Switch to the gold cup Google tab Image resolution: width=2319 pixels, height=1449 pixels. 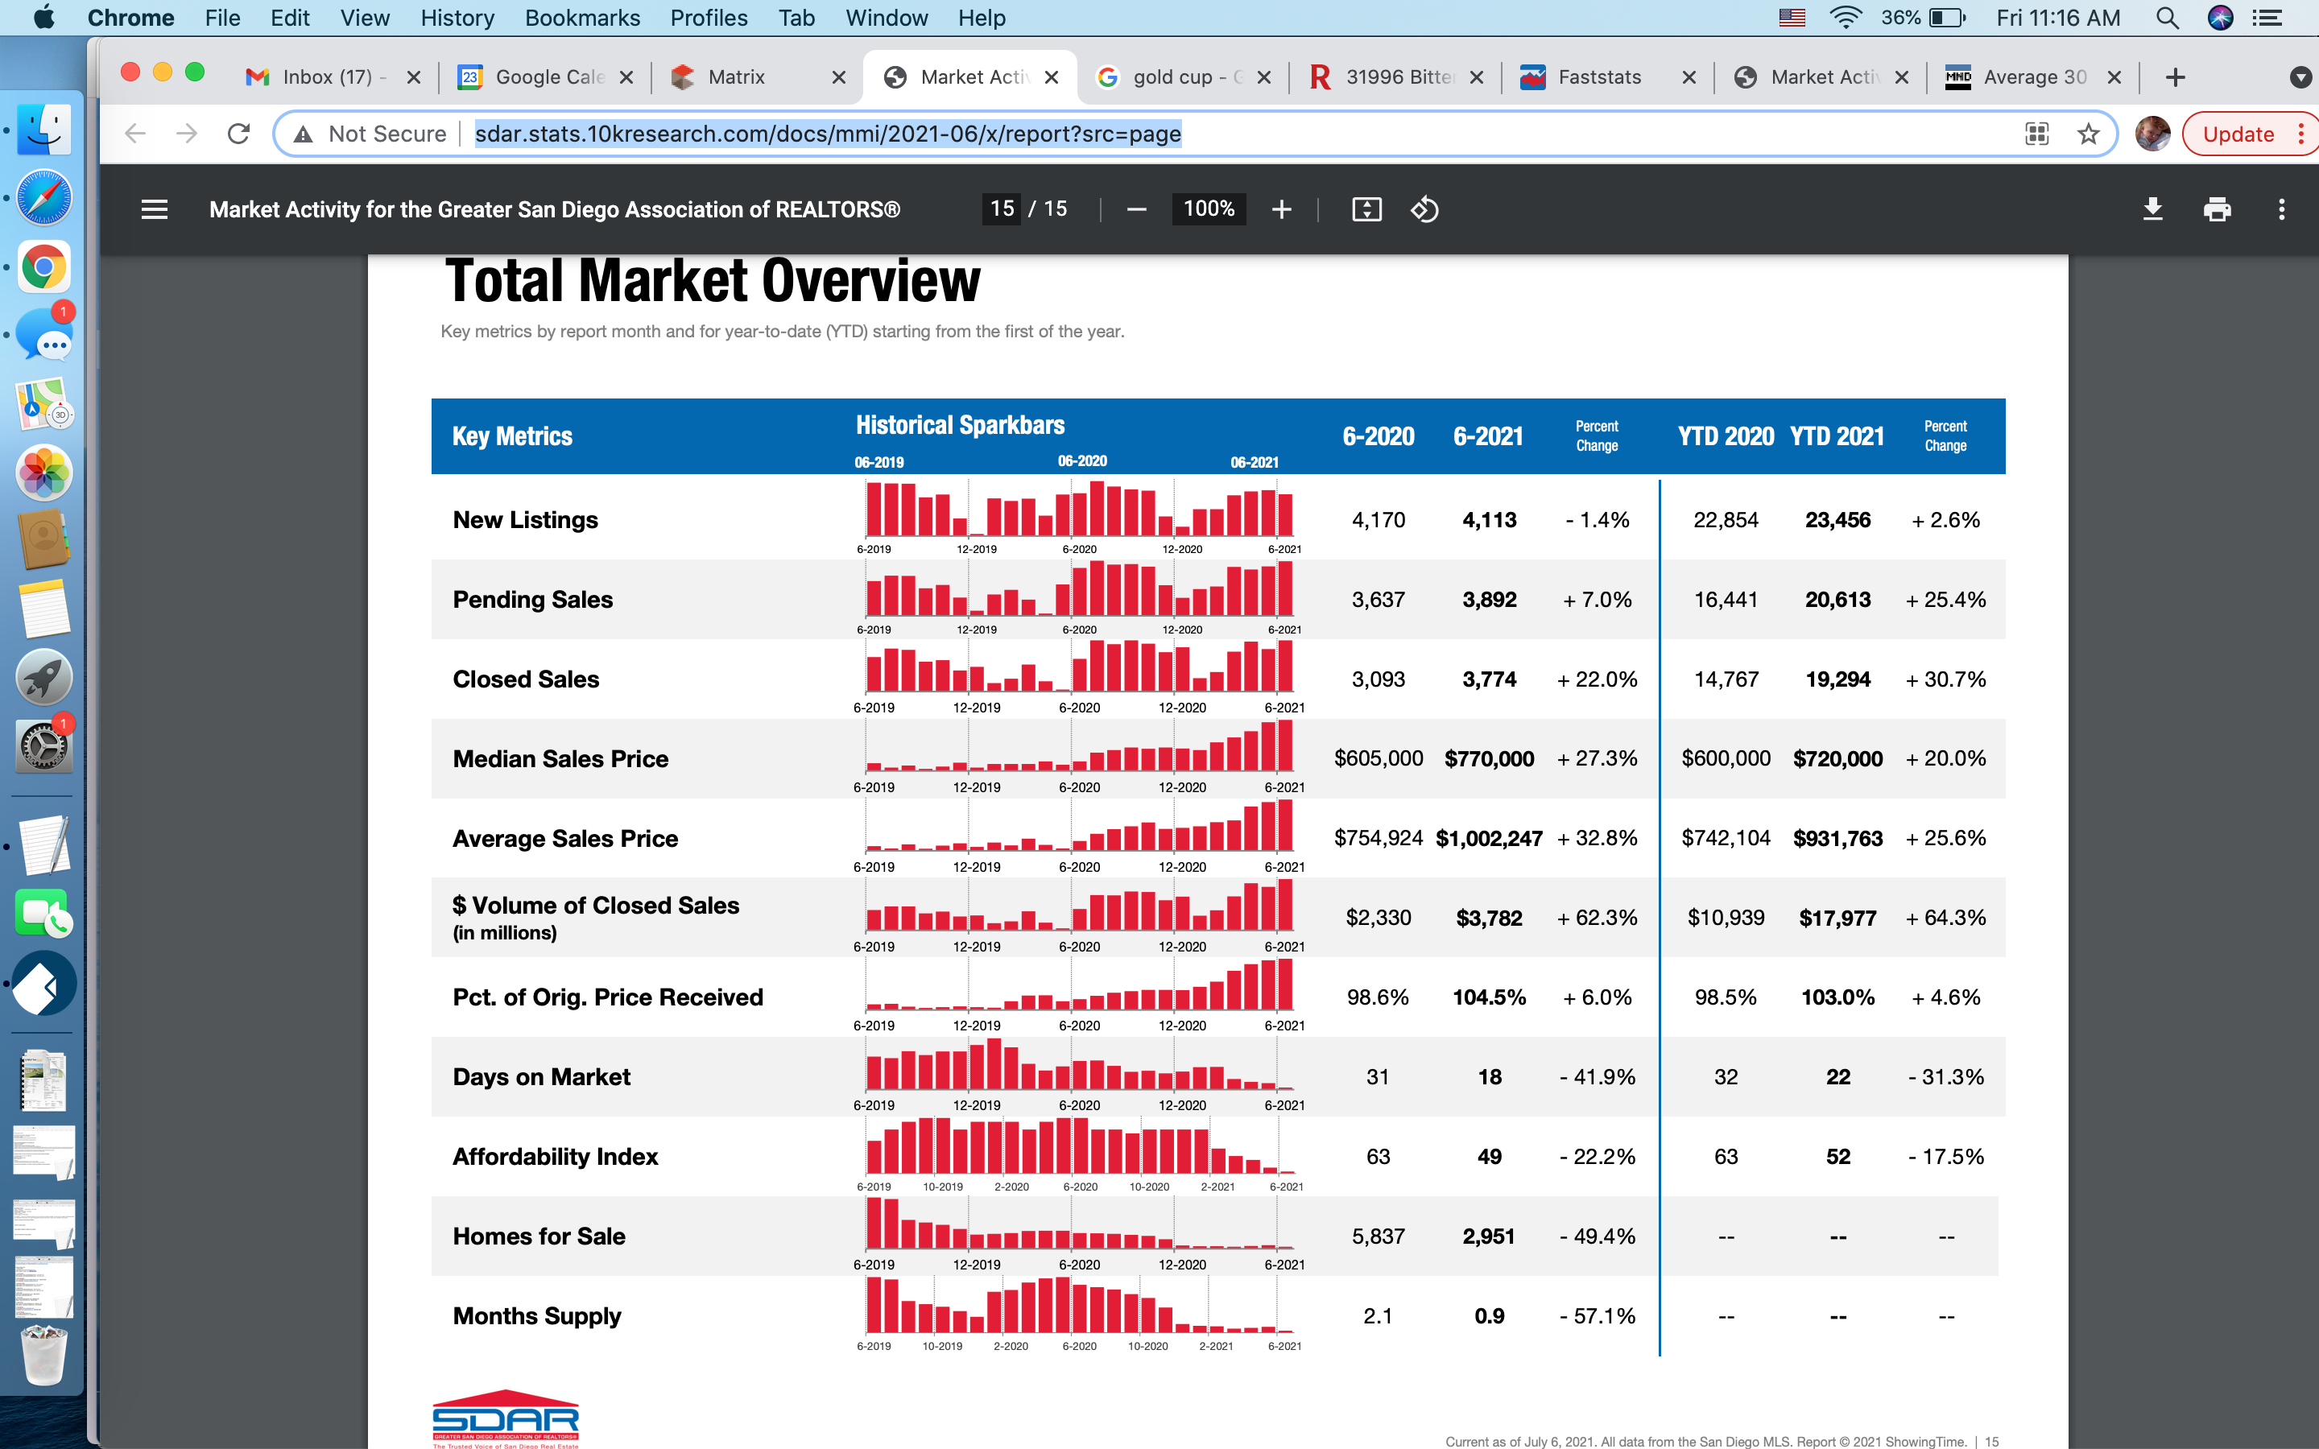pyautogui.click(x=1183, y=77)
